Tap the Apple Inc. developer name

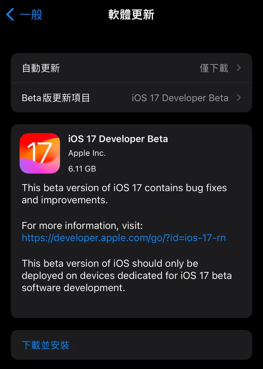pos(87,153)
